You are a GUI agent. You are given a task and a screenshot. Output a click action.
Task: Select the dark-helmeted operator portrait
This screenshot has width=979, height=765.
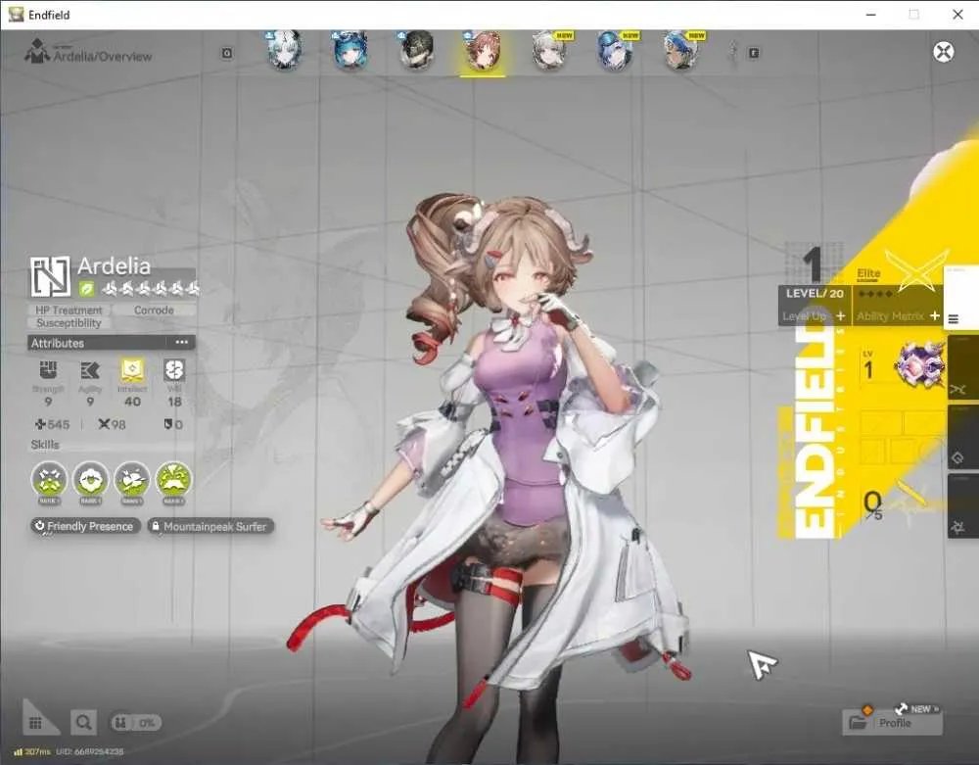pos(416,51)
